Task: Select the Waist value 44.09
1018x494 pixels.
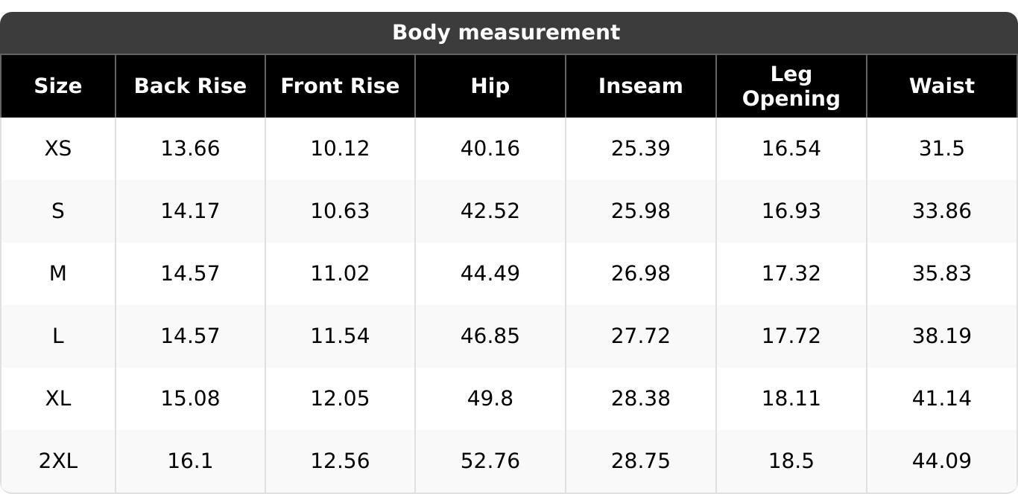Action: coord(941,461)
